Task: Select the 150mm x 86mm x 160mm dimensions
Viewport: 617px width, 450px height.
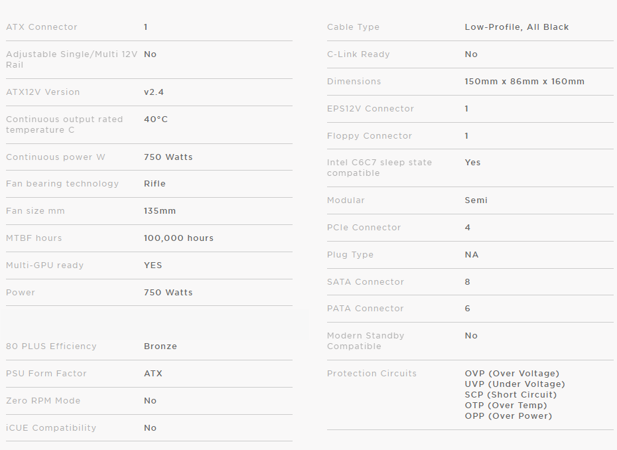Action: point(524,82)
